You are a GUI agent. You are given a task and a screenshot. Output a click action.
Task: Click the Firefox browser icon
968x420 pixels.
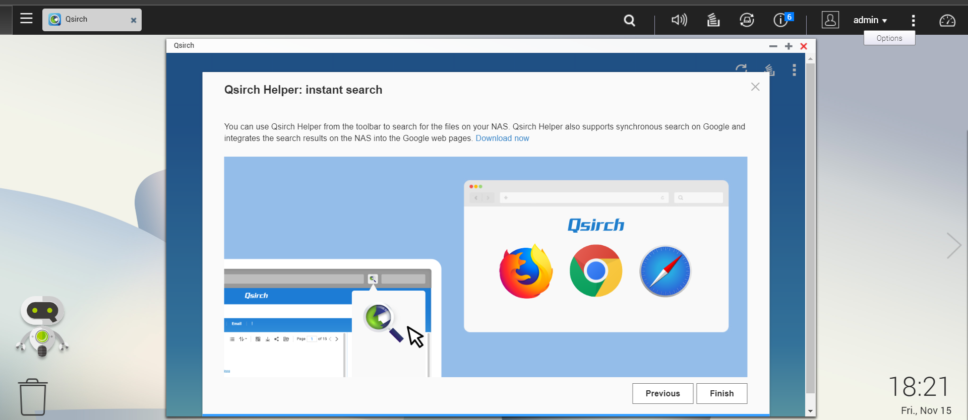(x=526, y=271)
